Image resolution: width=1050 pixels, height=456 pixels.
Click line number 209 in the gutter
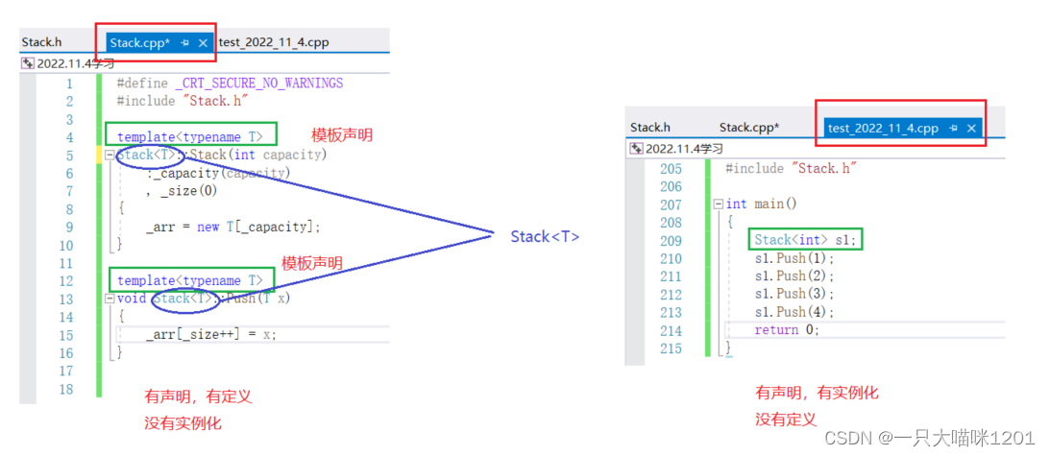[x=671, y=240]
